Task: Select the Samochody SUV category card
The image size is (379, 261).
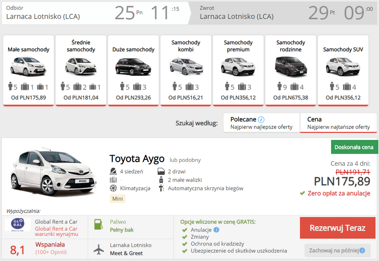Action: (x=343, y=71)
